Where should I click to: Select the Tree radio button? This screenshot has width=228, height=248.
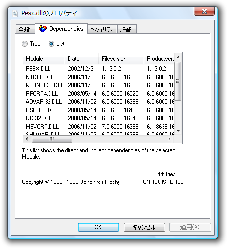[x=25, y=44]
